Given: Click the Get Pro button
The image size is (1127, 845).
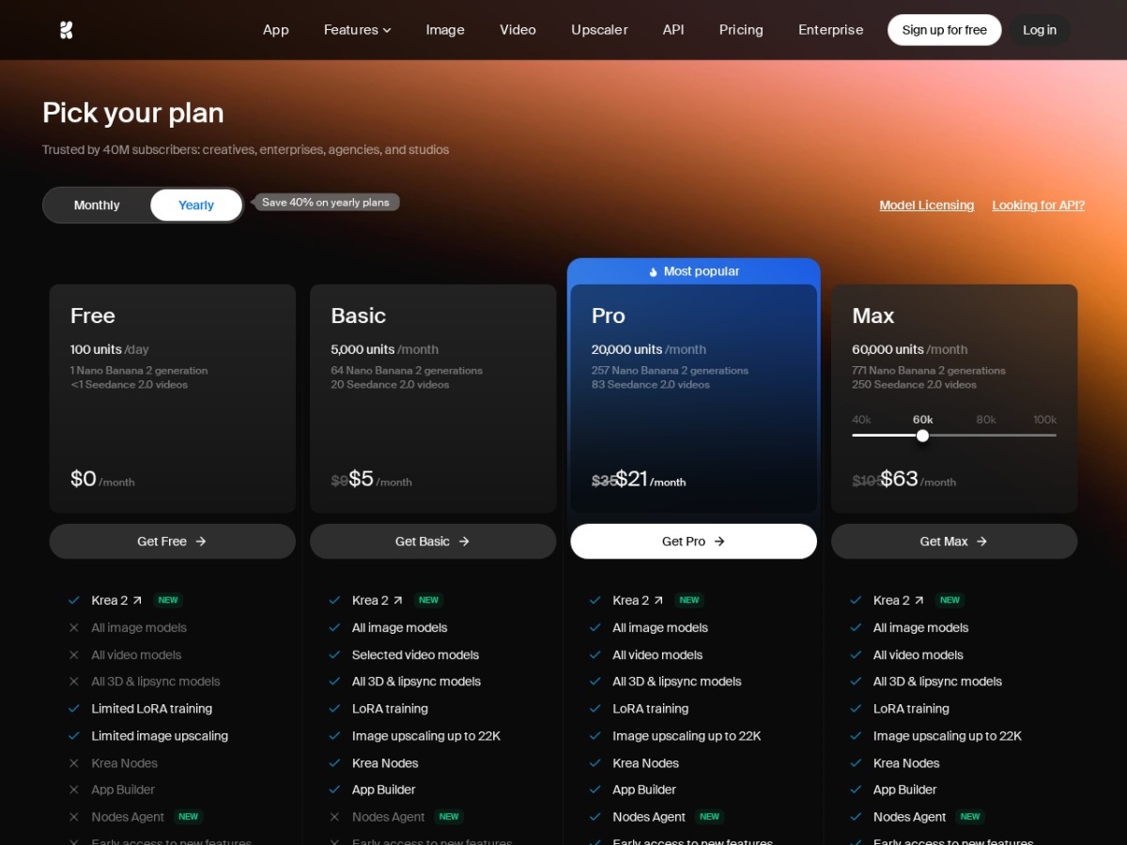Looking at the screenshot, I should 693,541.
